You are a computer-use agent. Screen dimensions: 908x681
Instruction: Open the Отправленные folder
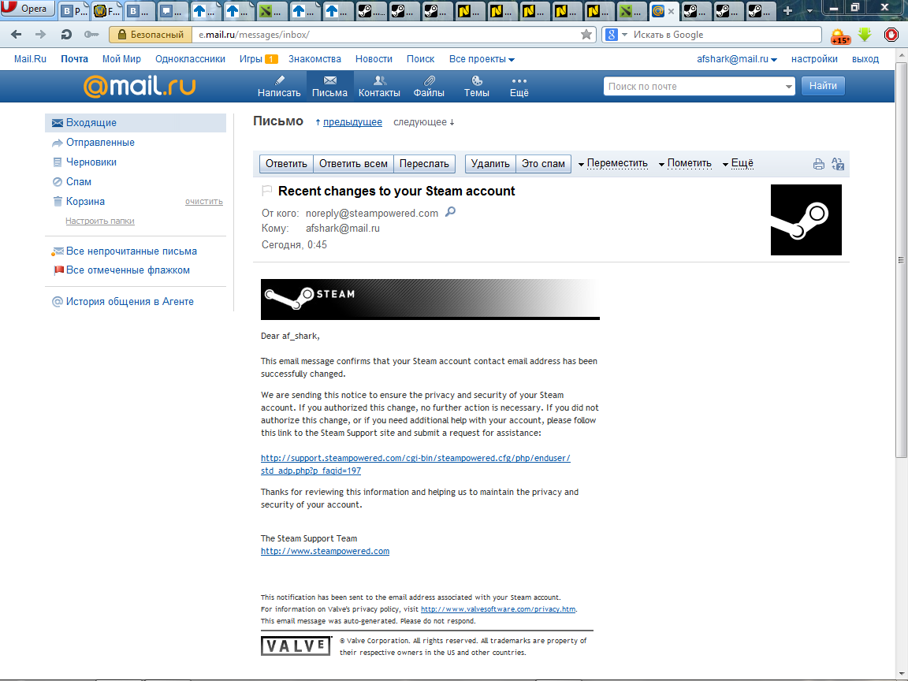100,143
